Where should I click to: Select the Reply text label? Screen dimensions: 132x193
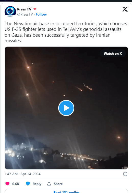37,184
